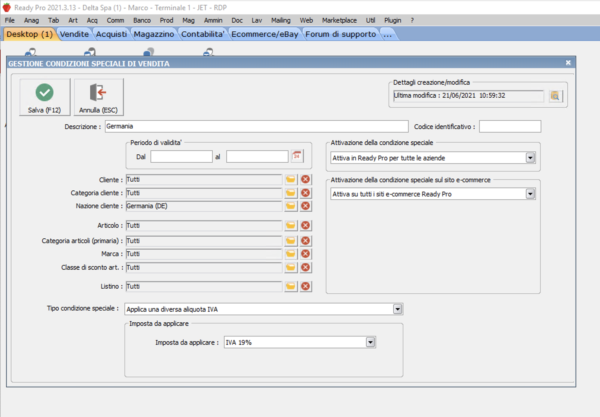600x417 pixels.
Task: Open folder picker for Articolo field
Action: point(291,226)
